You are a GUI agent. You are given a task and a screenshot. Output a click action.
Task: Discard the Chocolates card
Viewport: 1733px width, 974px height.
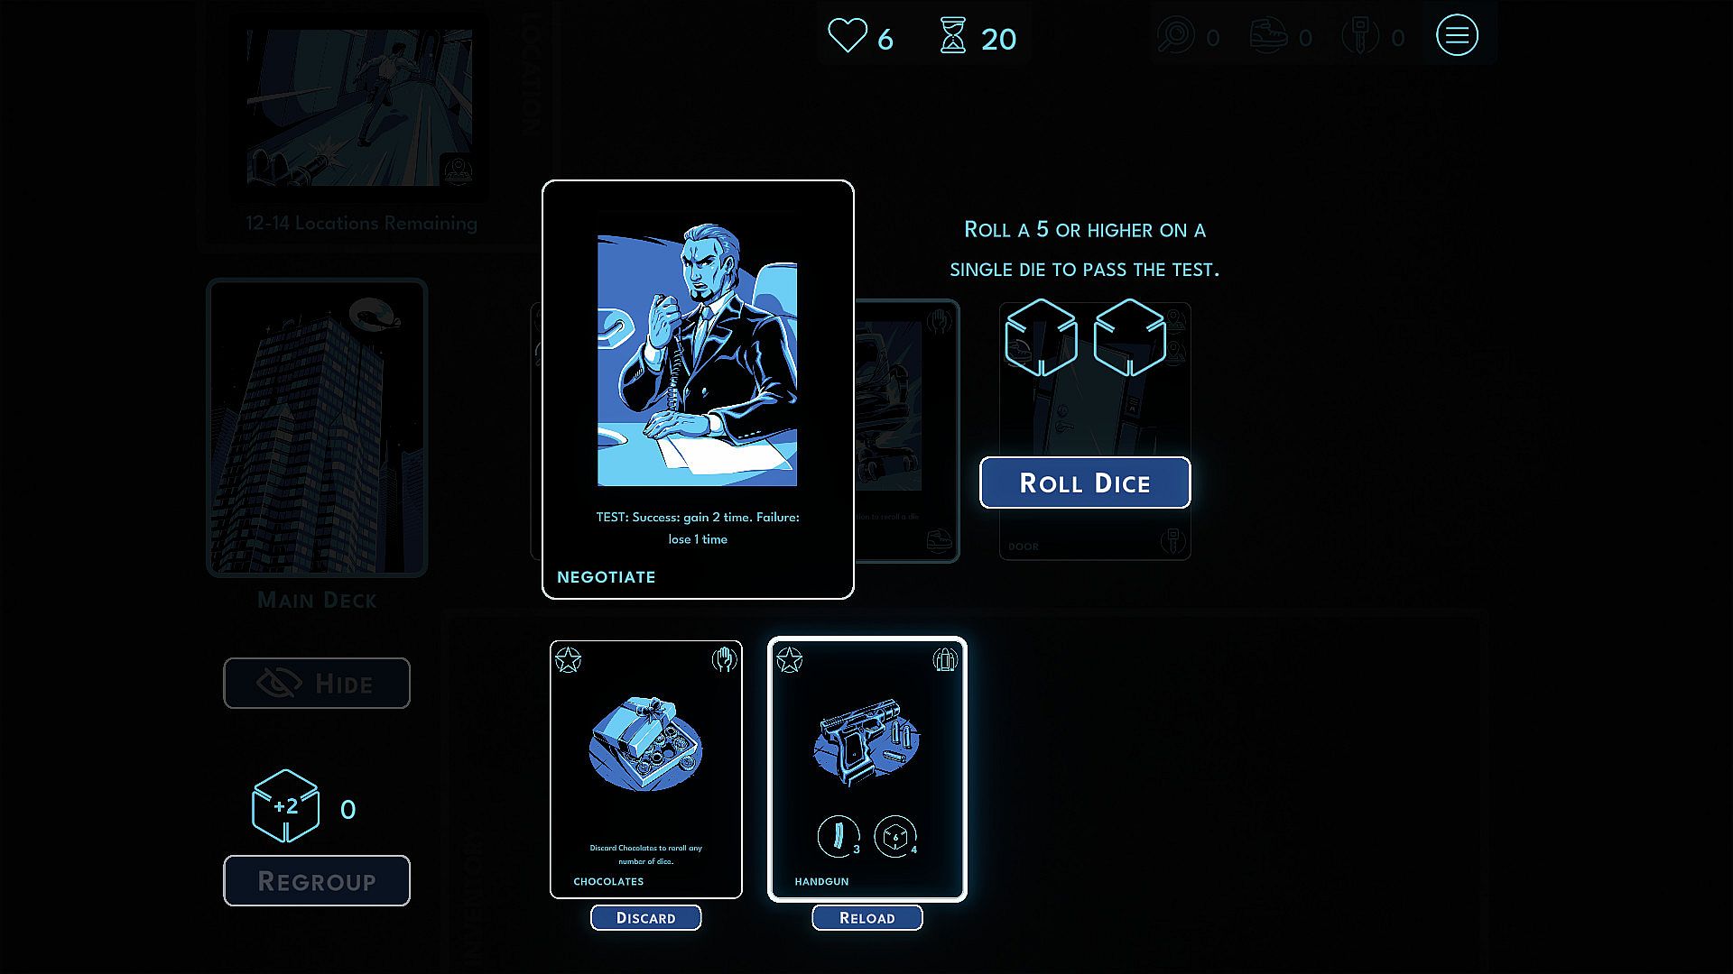click(x=645, y=917)
